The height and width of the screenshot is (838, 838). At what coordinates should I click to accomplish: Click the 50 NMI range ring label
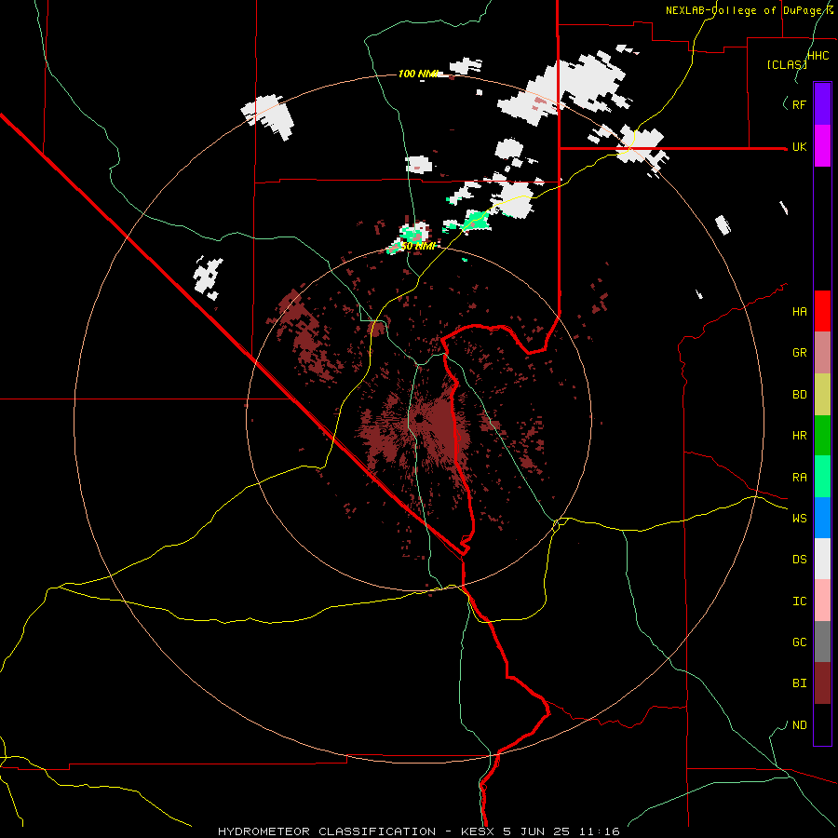click(x=418, y=246)
